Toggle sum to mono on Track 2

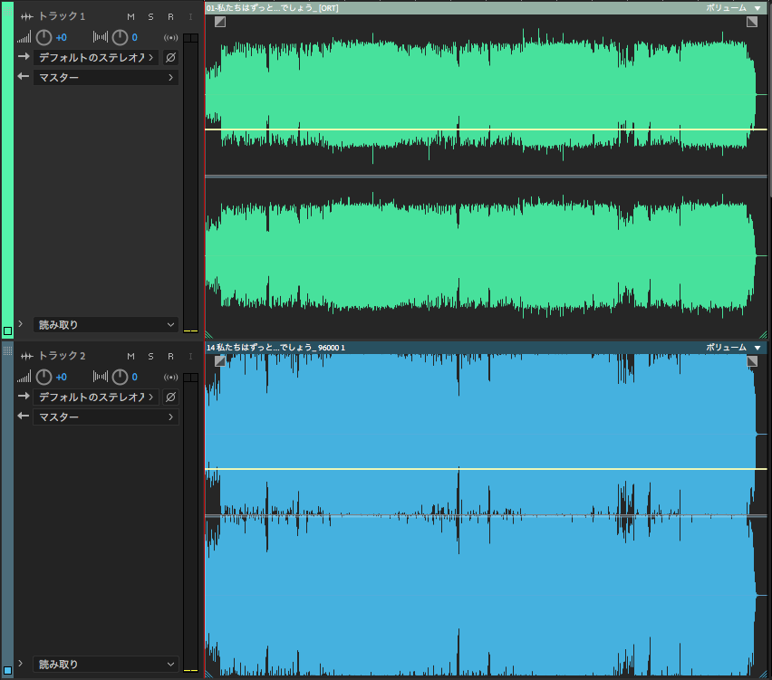coord(171,377)
